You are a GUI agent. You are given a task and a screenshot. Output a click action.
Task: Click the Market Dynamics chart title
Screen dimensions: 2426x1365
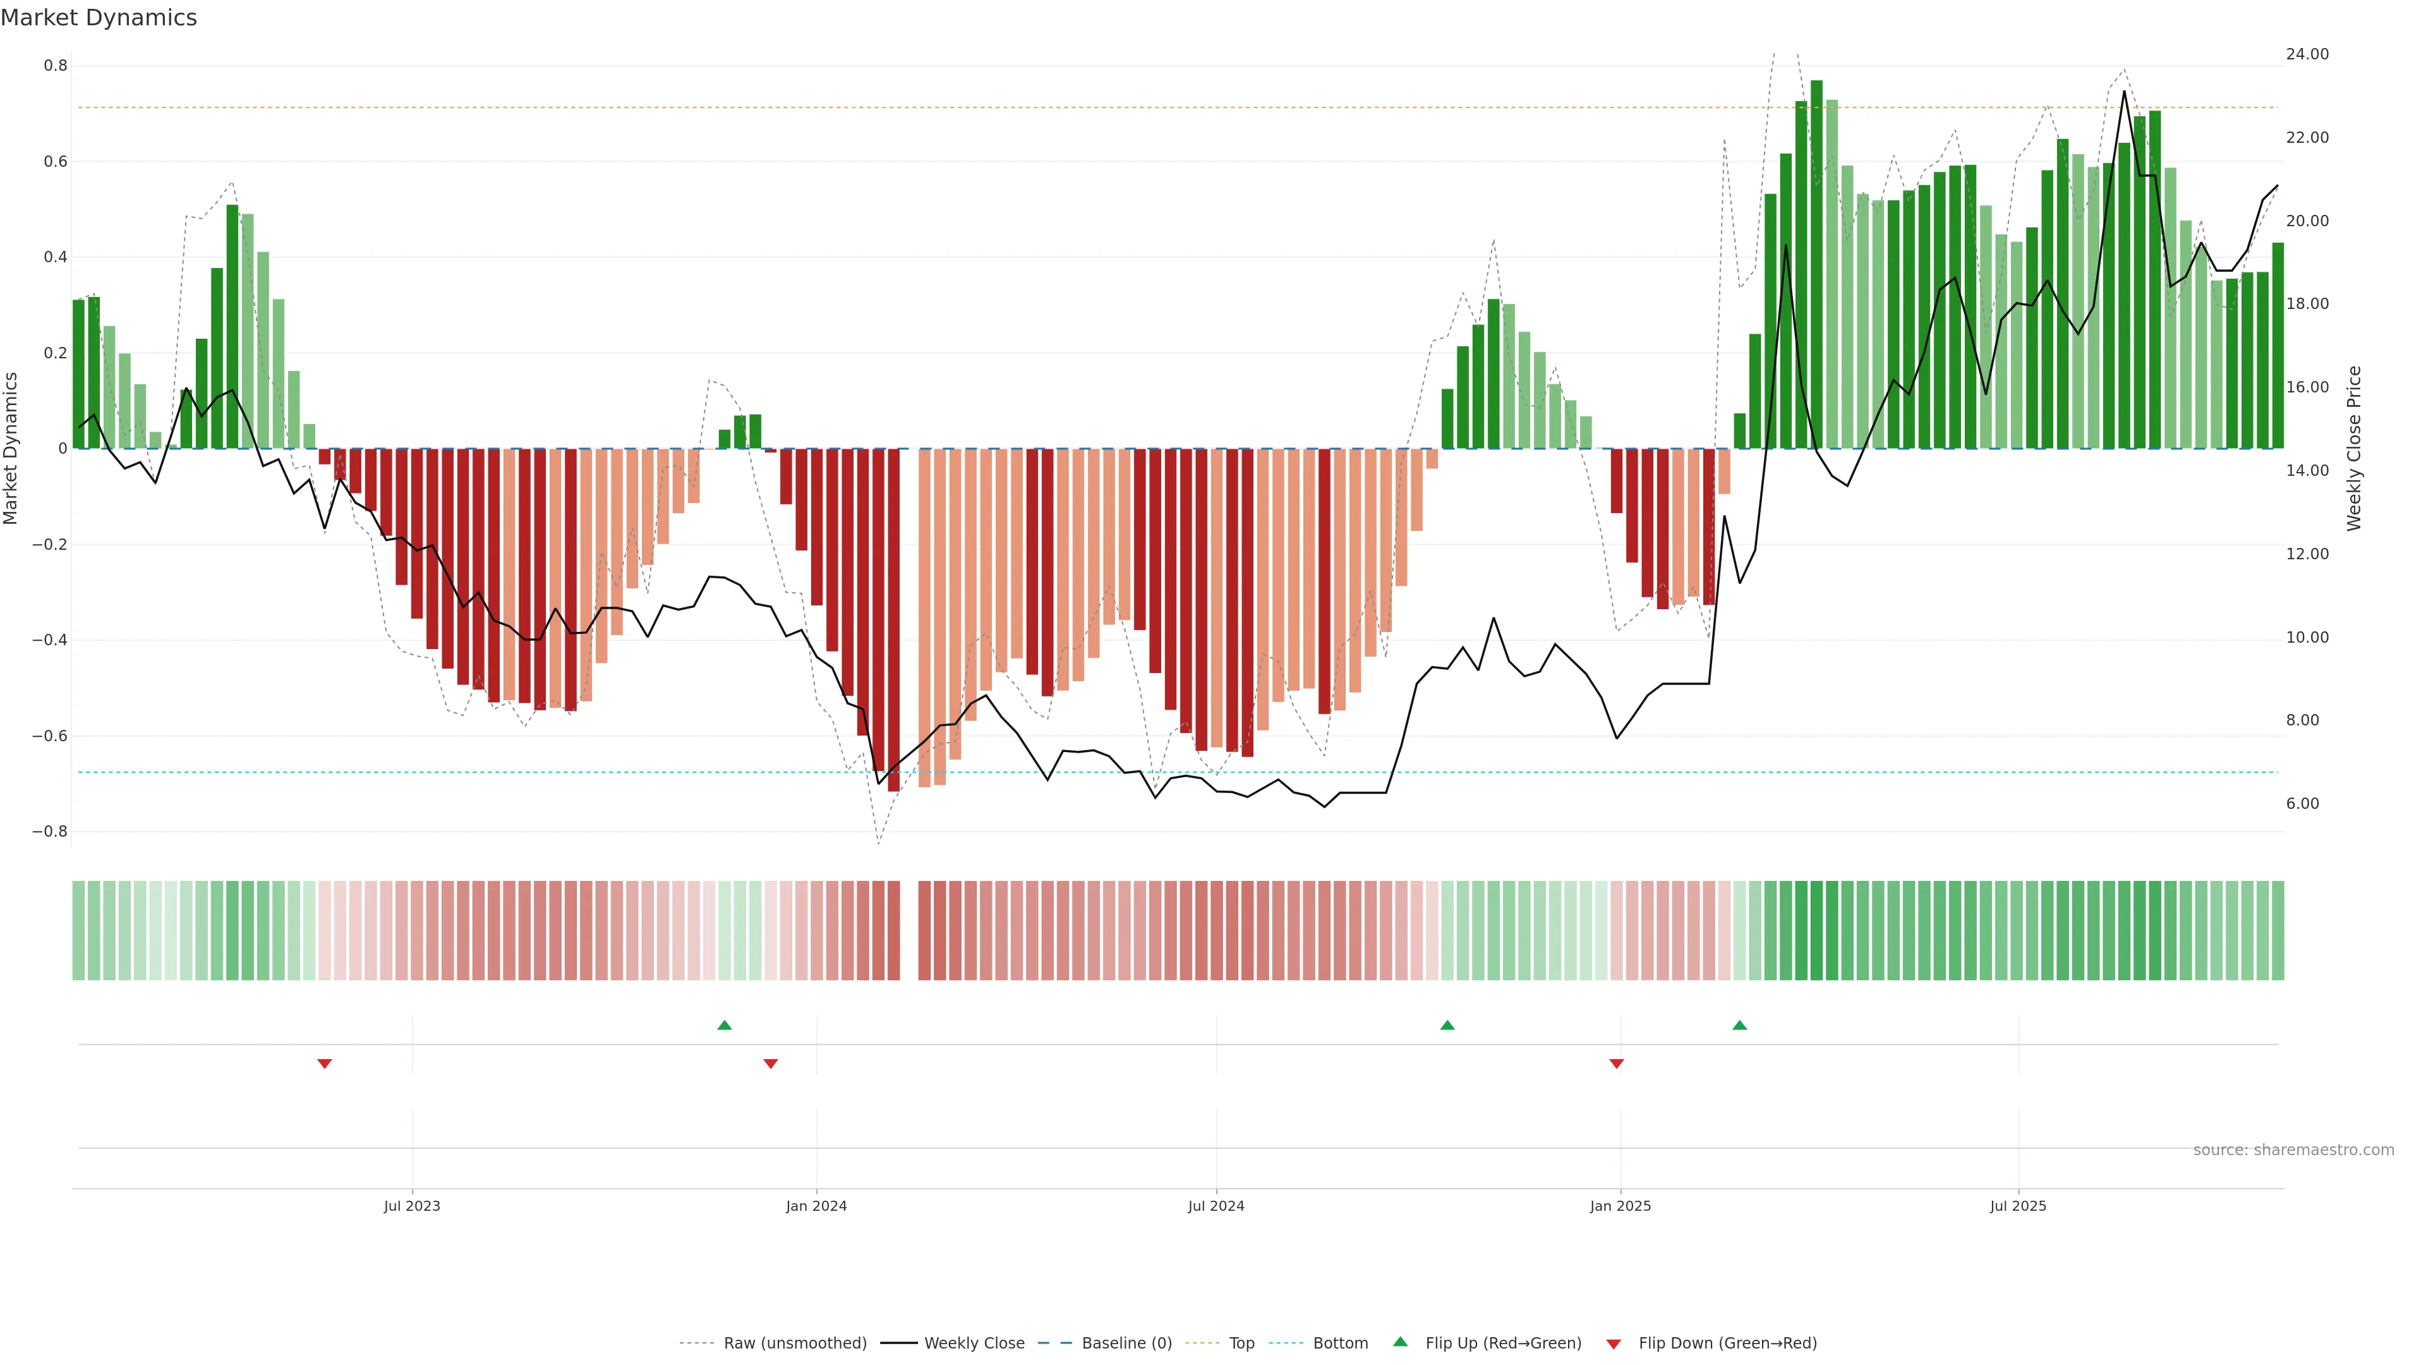point(99,18)
